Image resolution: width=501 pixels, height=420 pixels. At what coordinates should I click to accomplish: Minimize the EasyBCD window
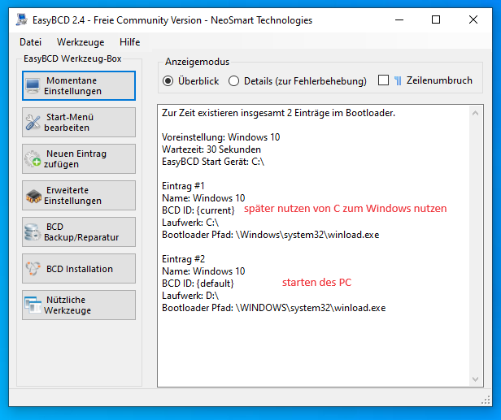(399, 19)
